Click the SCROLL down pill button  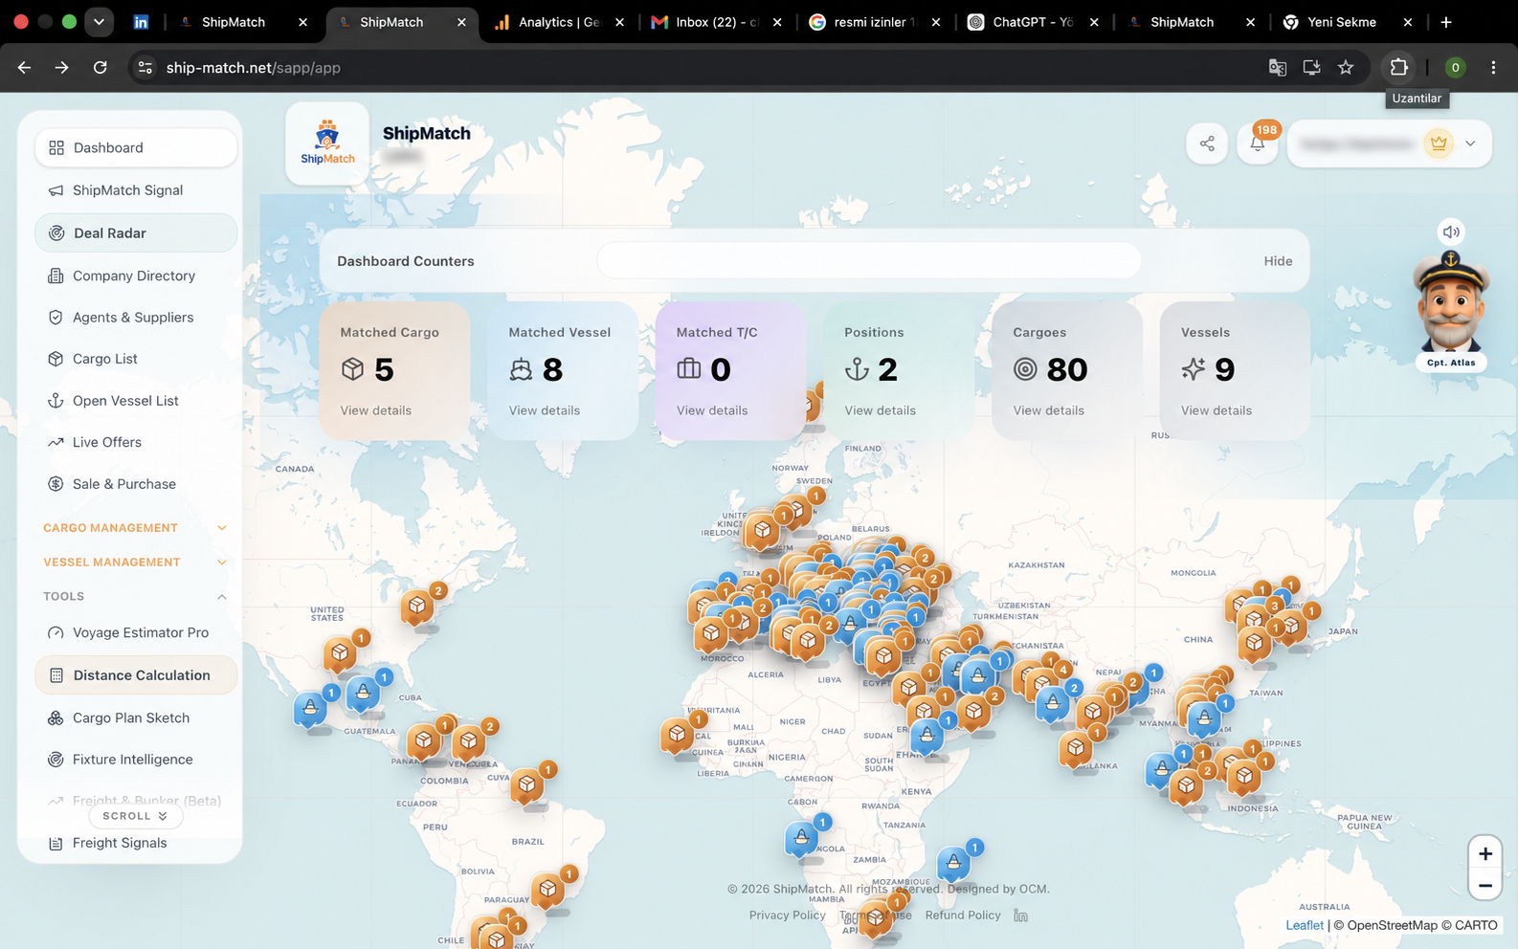[x=136, y=816]
